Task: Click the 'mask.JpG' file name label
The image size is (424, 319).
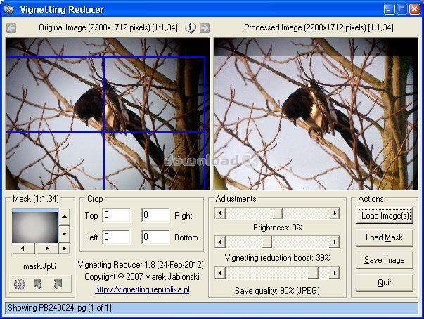Action: click(40, 266)
